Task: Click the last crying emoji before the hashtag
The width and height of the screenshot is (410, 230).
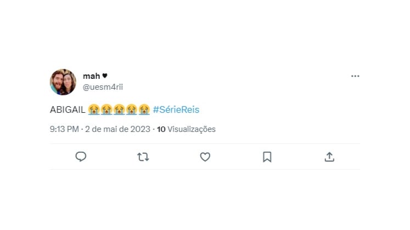Action: point(144,110)
